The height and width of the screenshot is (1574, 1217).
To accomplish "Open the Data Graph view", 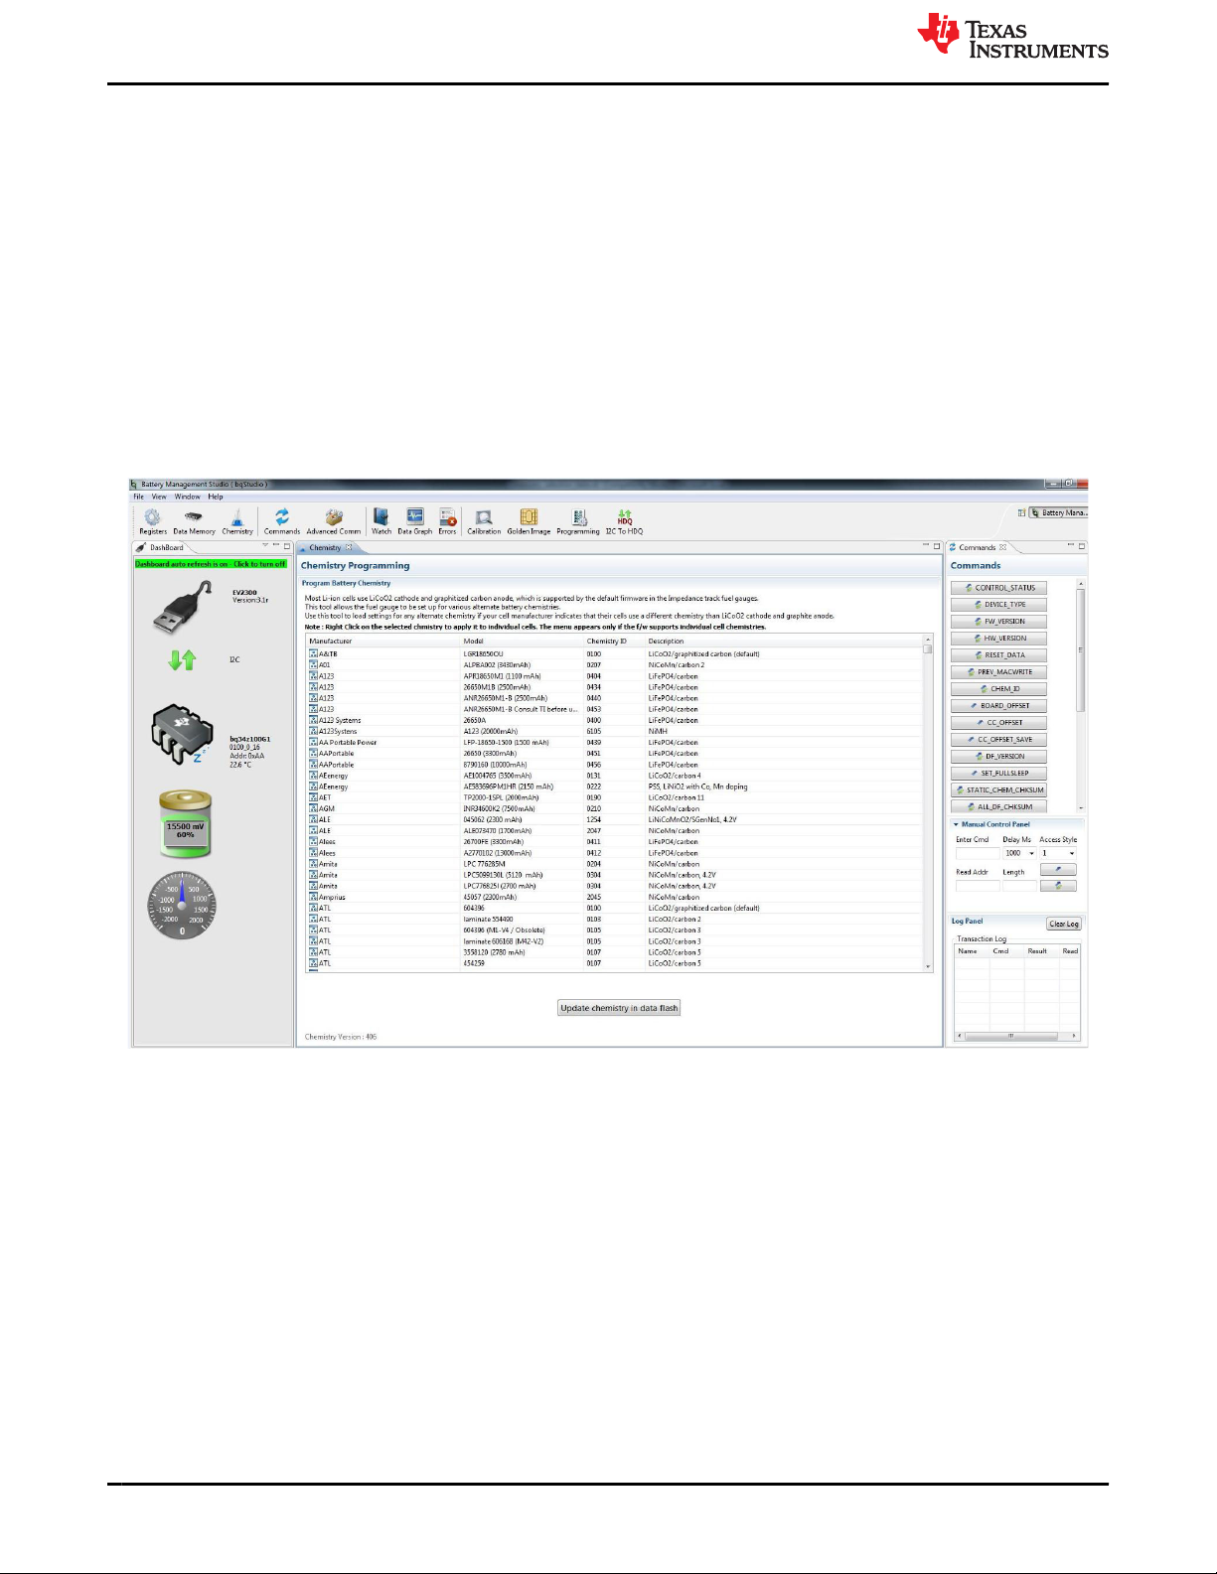I will pyautogui.click(x=415, y=519).
